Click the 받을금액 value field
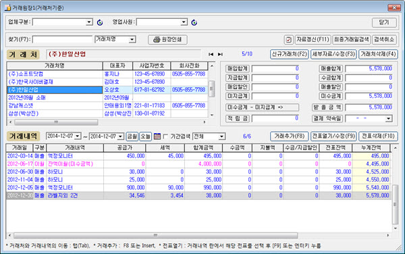The height and width of the screenshot is (254, 405). coord(369,107)
